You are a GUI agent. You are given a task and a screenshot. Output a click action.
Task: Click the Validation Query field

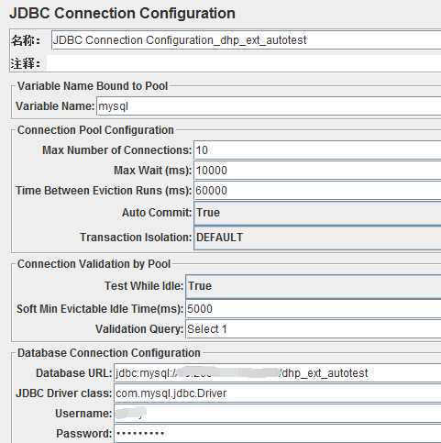[x=314, y=329]
